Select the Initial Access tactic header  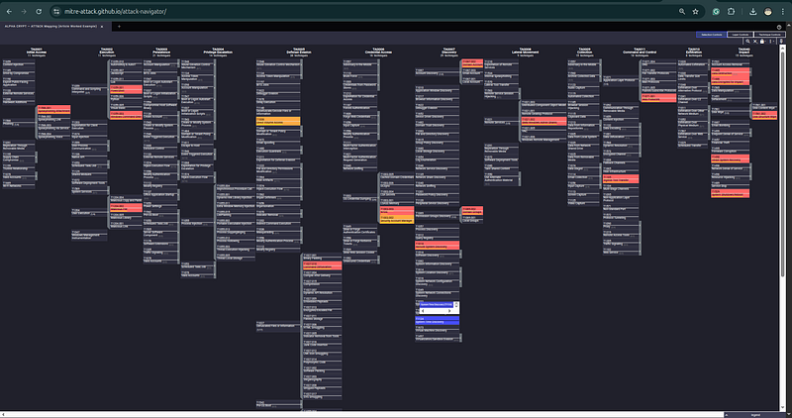pos(36,52)
